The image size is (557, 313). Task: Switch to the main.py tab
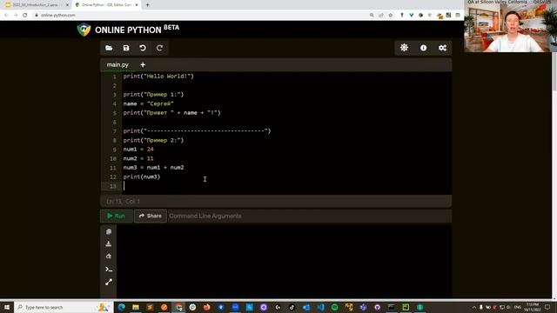click(x=117, y=65)
